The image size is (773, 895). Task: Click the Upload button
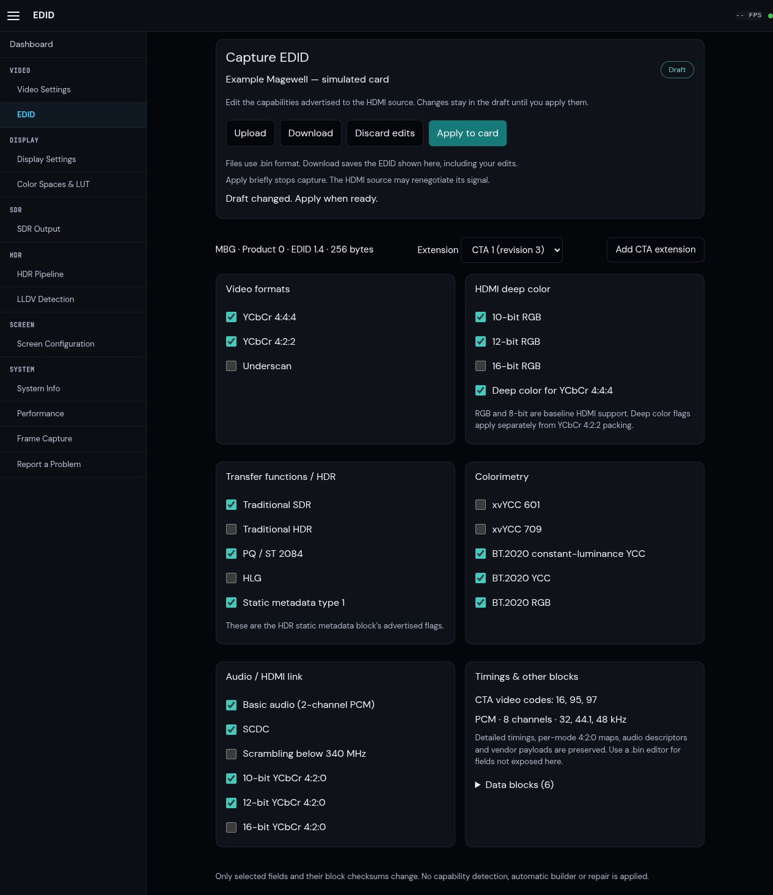pyautogui.click(x=250, y=133)
